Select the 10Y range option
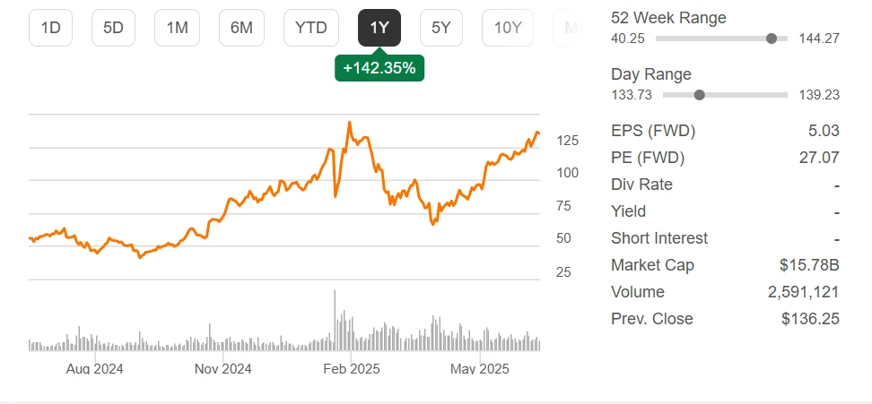The height and width of the screenshot is (404, 872). (507, 28)
